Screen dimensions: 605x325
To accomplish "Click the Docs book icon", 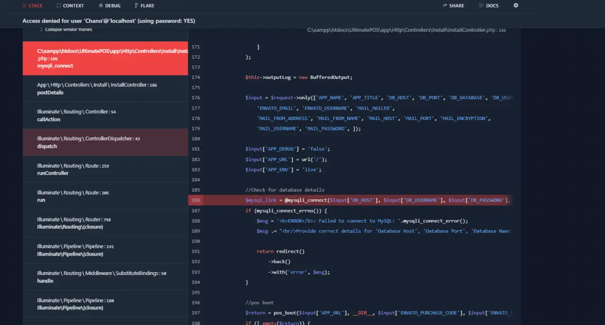I will click(x=481, y=6).
